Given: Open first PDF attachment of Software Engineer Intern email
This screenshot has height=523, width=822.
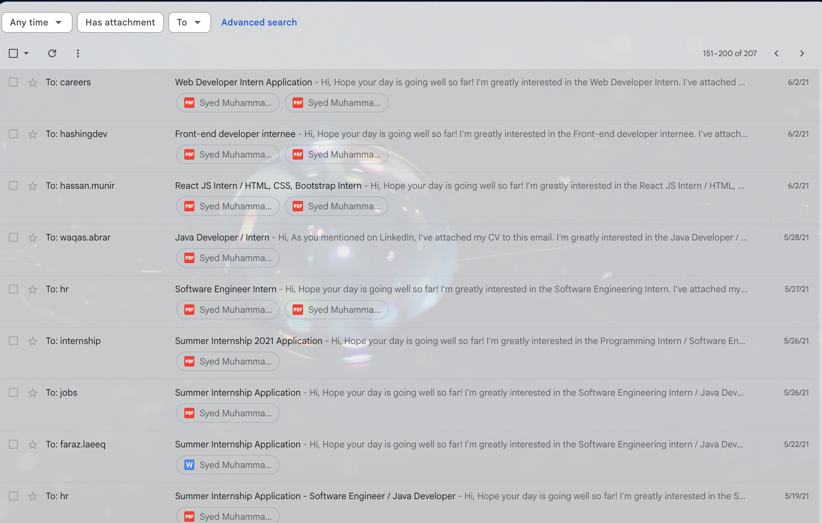Looking at the screenshot, I should 228,310.
